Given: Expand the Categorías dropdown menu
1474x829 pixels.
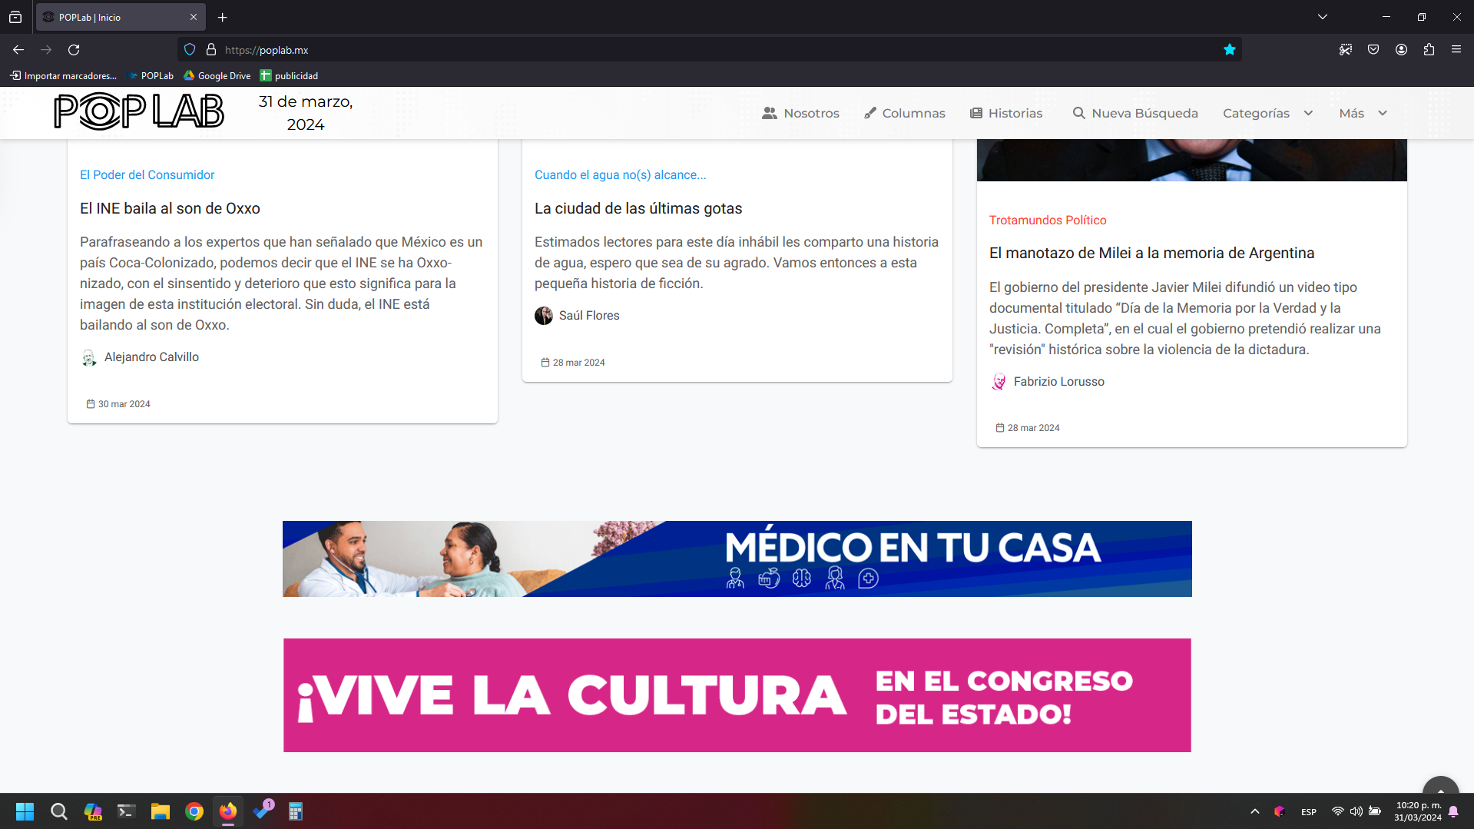Looking at the screenshot, I should [1267, 113].
